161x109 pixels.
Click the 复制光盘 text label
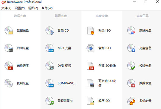tap(23, 83)
